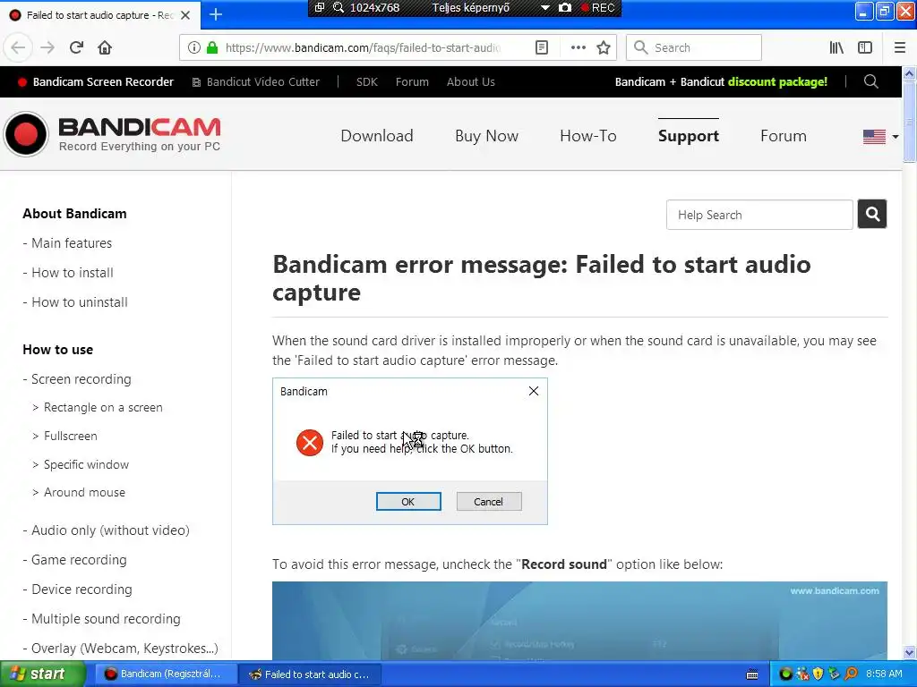Reload the current page
Viewport: 917px width, 687px height.
(x=76, y=47)
